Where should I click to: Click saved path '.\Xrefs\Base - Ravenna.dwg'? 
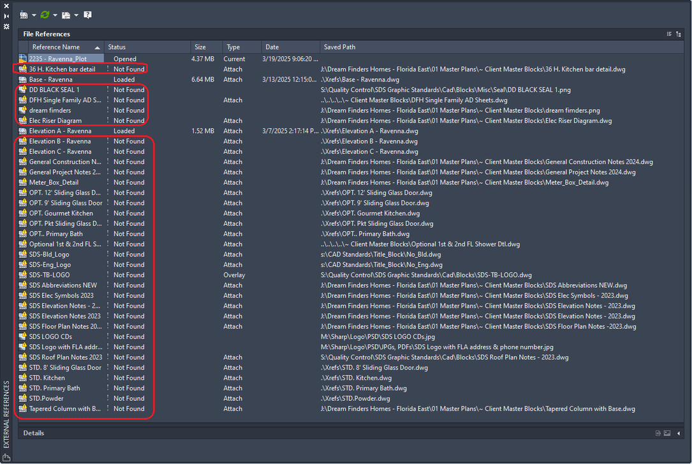coord(360,80)
